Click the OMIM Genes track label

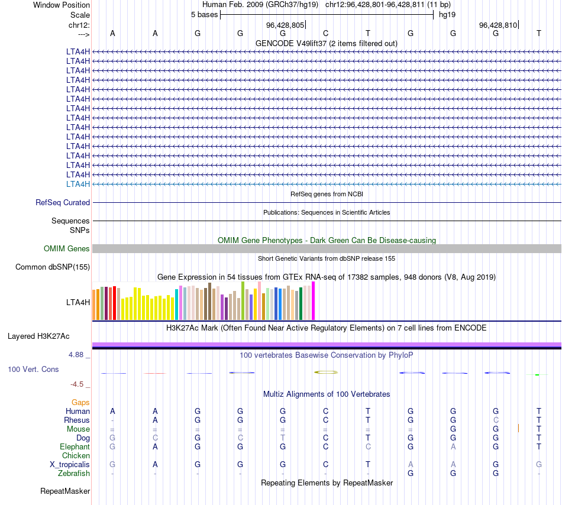click(x=66, y=248)
